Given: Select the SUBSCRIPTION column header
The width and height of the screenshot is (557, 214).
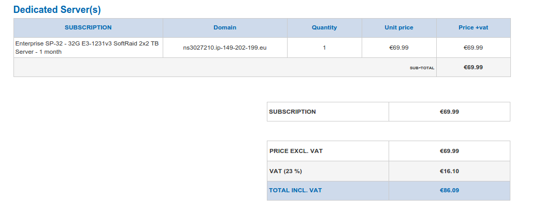Looking at the screenshot, I should click(88, 27).
